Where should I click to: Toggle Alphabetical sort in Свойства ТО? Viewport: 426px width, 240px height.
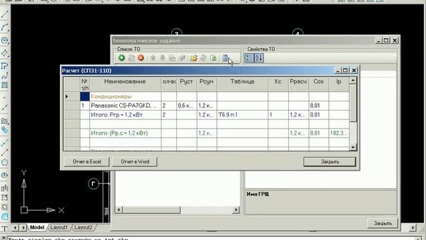[x=259, y=58]
